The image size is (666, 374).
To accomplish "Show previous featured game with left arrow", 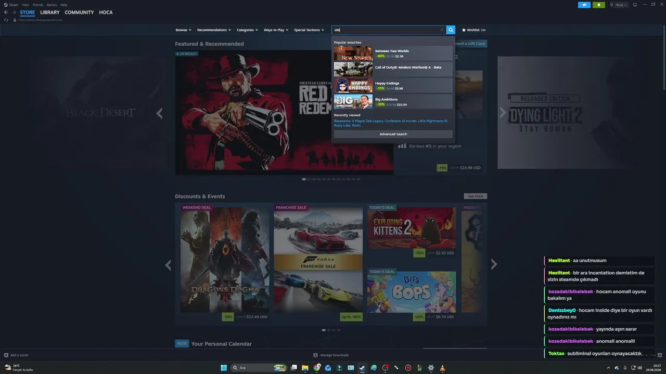I will click(x=159, y=113).
